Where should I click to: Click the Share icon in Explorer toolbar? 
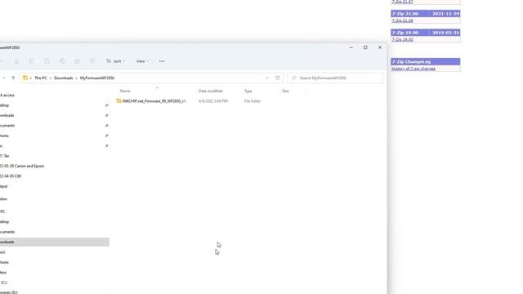click(77, 61)
